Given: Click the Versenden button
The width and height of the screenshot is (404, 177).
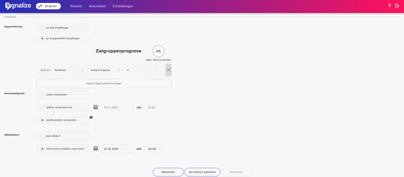Looking at the screenshot, I should coord(237,172).
